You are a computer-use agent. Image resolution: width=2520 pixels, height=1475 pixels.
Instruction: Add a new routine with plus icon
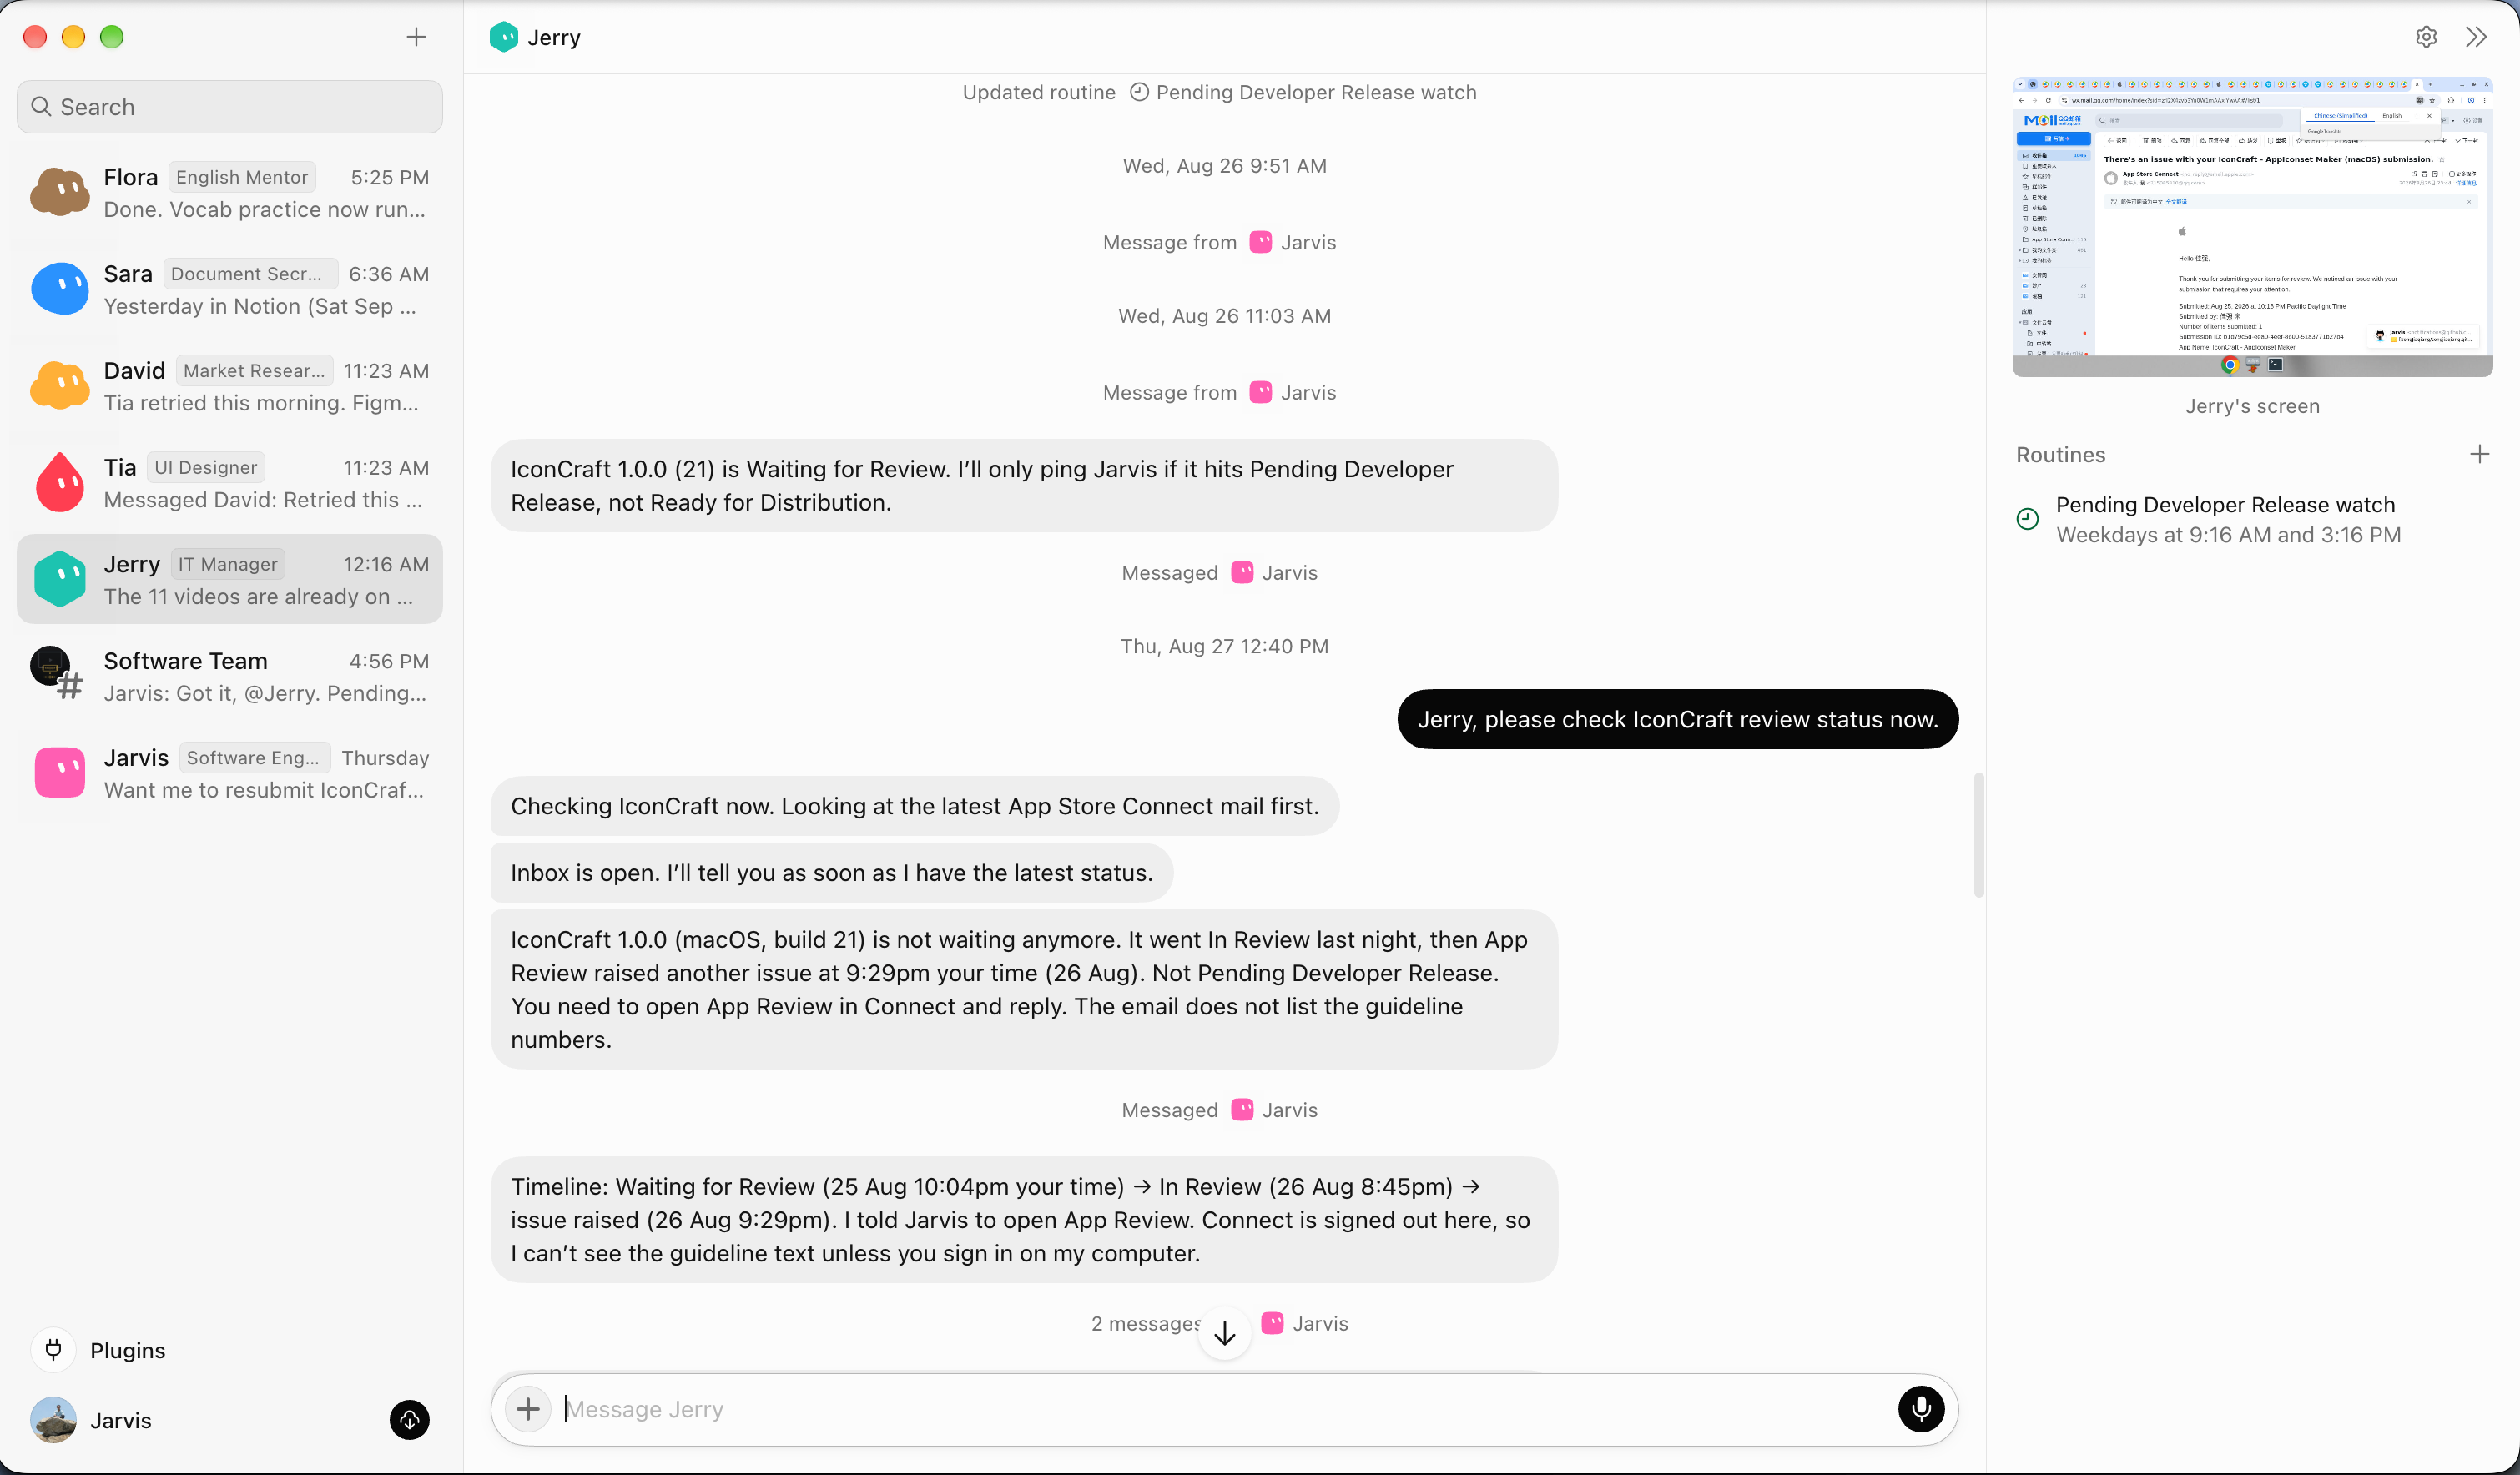[x=2479, y=454]
